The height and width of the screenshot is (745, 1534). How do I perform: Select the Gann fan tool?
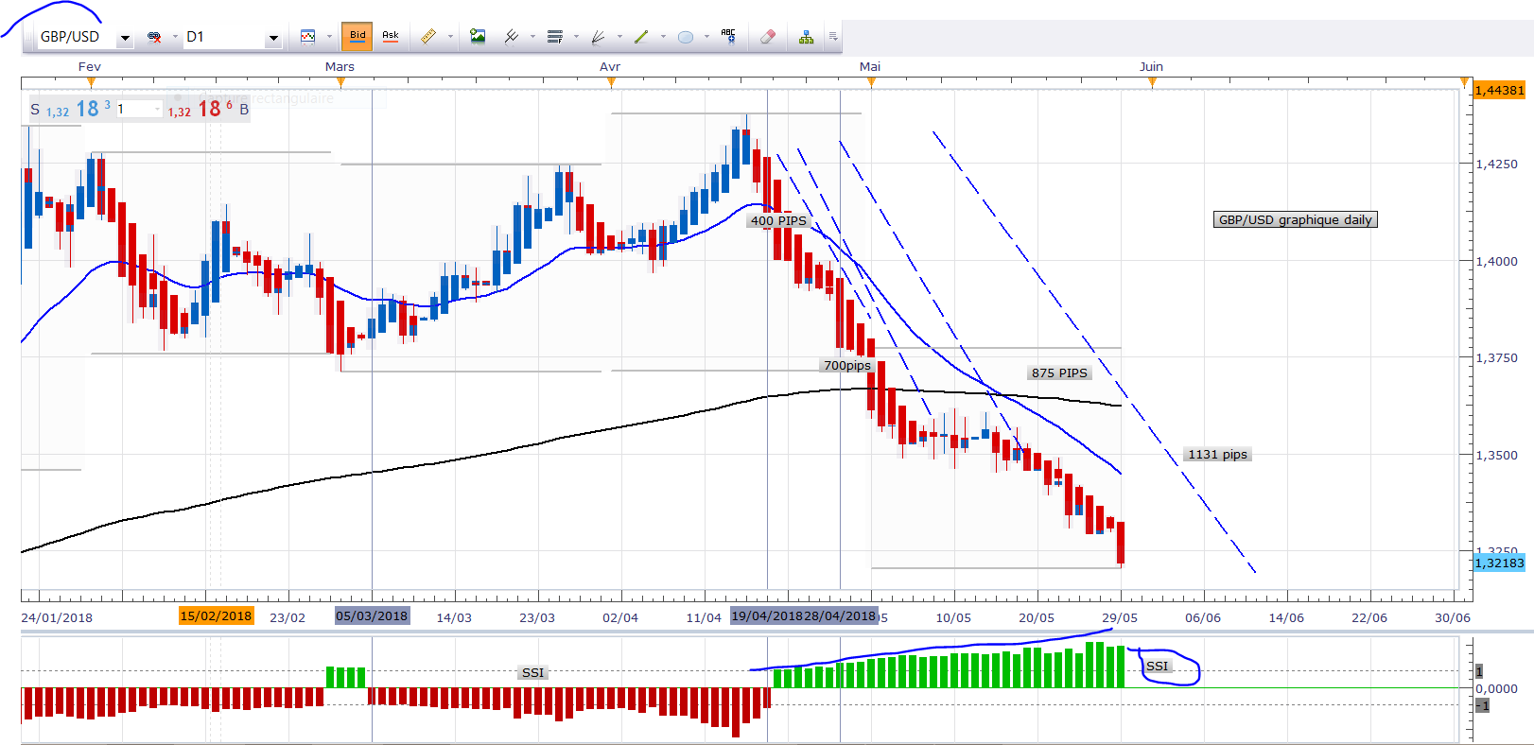pos(598,37)
